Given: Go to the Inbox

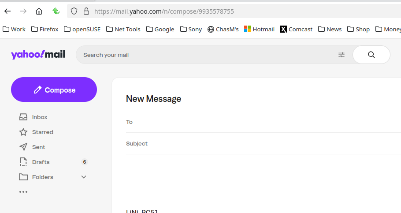Looking at the screenshot, I should 39,117.
